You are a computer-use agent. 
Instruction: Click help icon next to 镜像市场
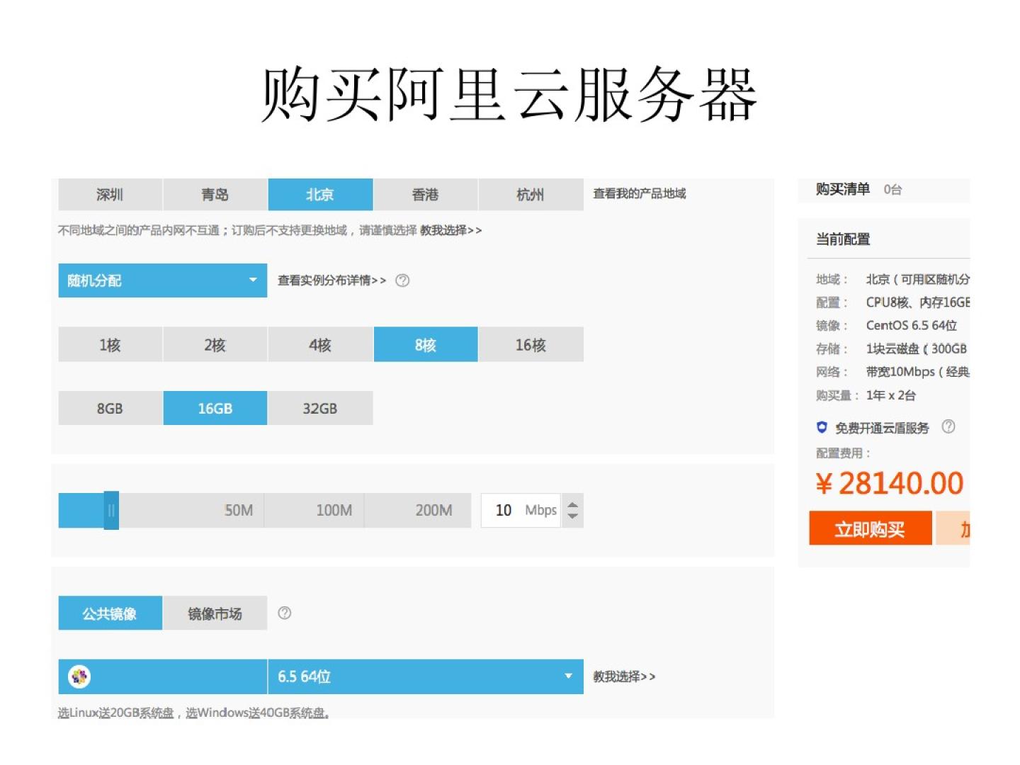click(x=284, y=613)
